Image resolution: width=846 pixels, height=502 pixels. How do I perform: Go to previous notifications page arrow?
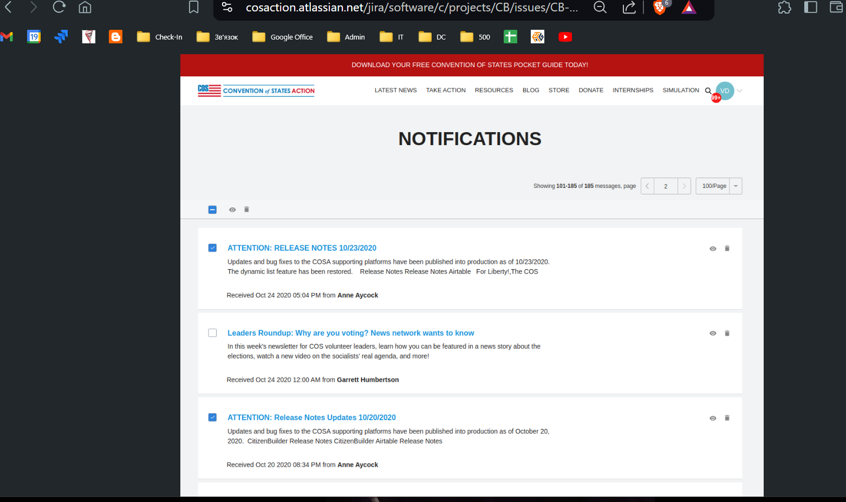(x=647, y=186)
